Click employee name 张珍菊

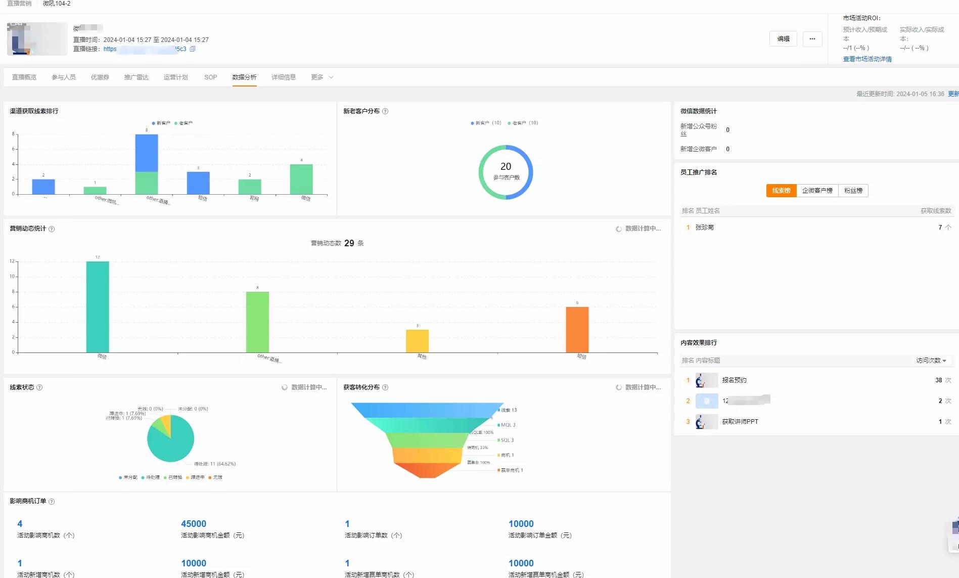[704, 228]
